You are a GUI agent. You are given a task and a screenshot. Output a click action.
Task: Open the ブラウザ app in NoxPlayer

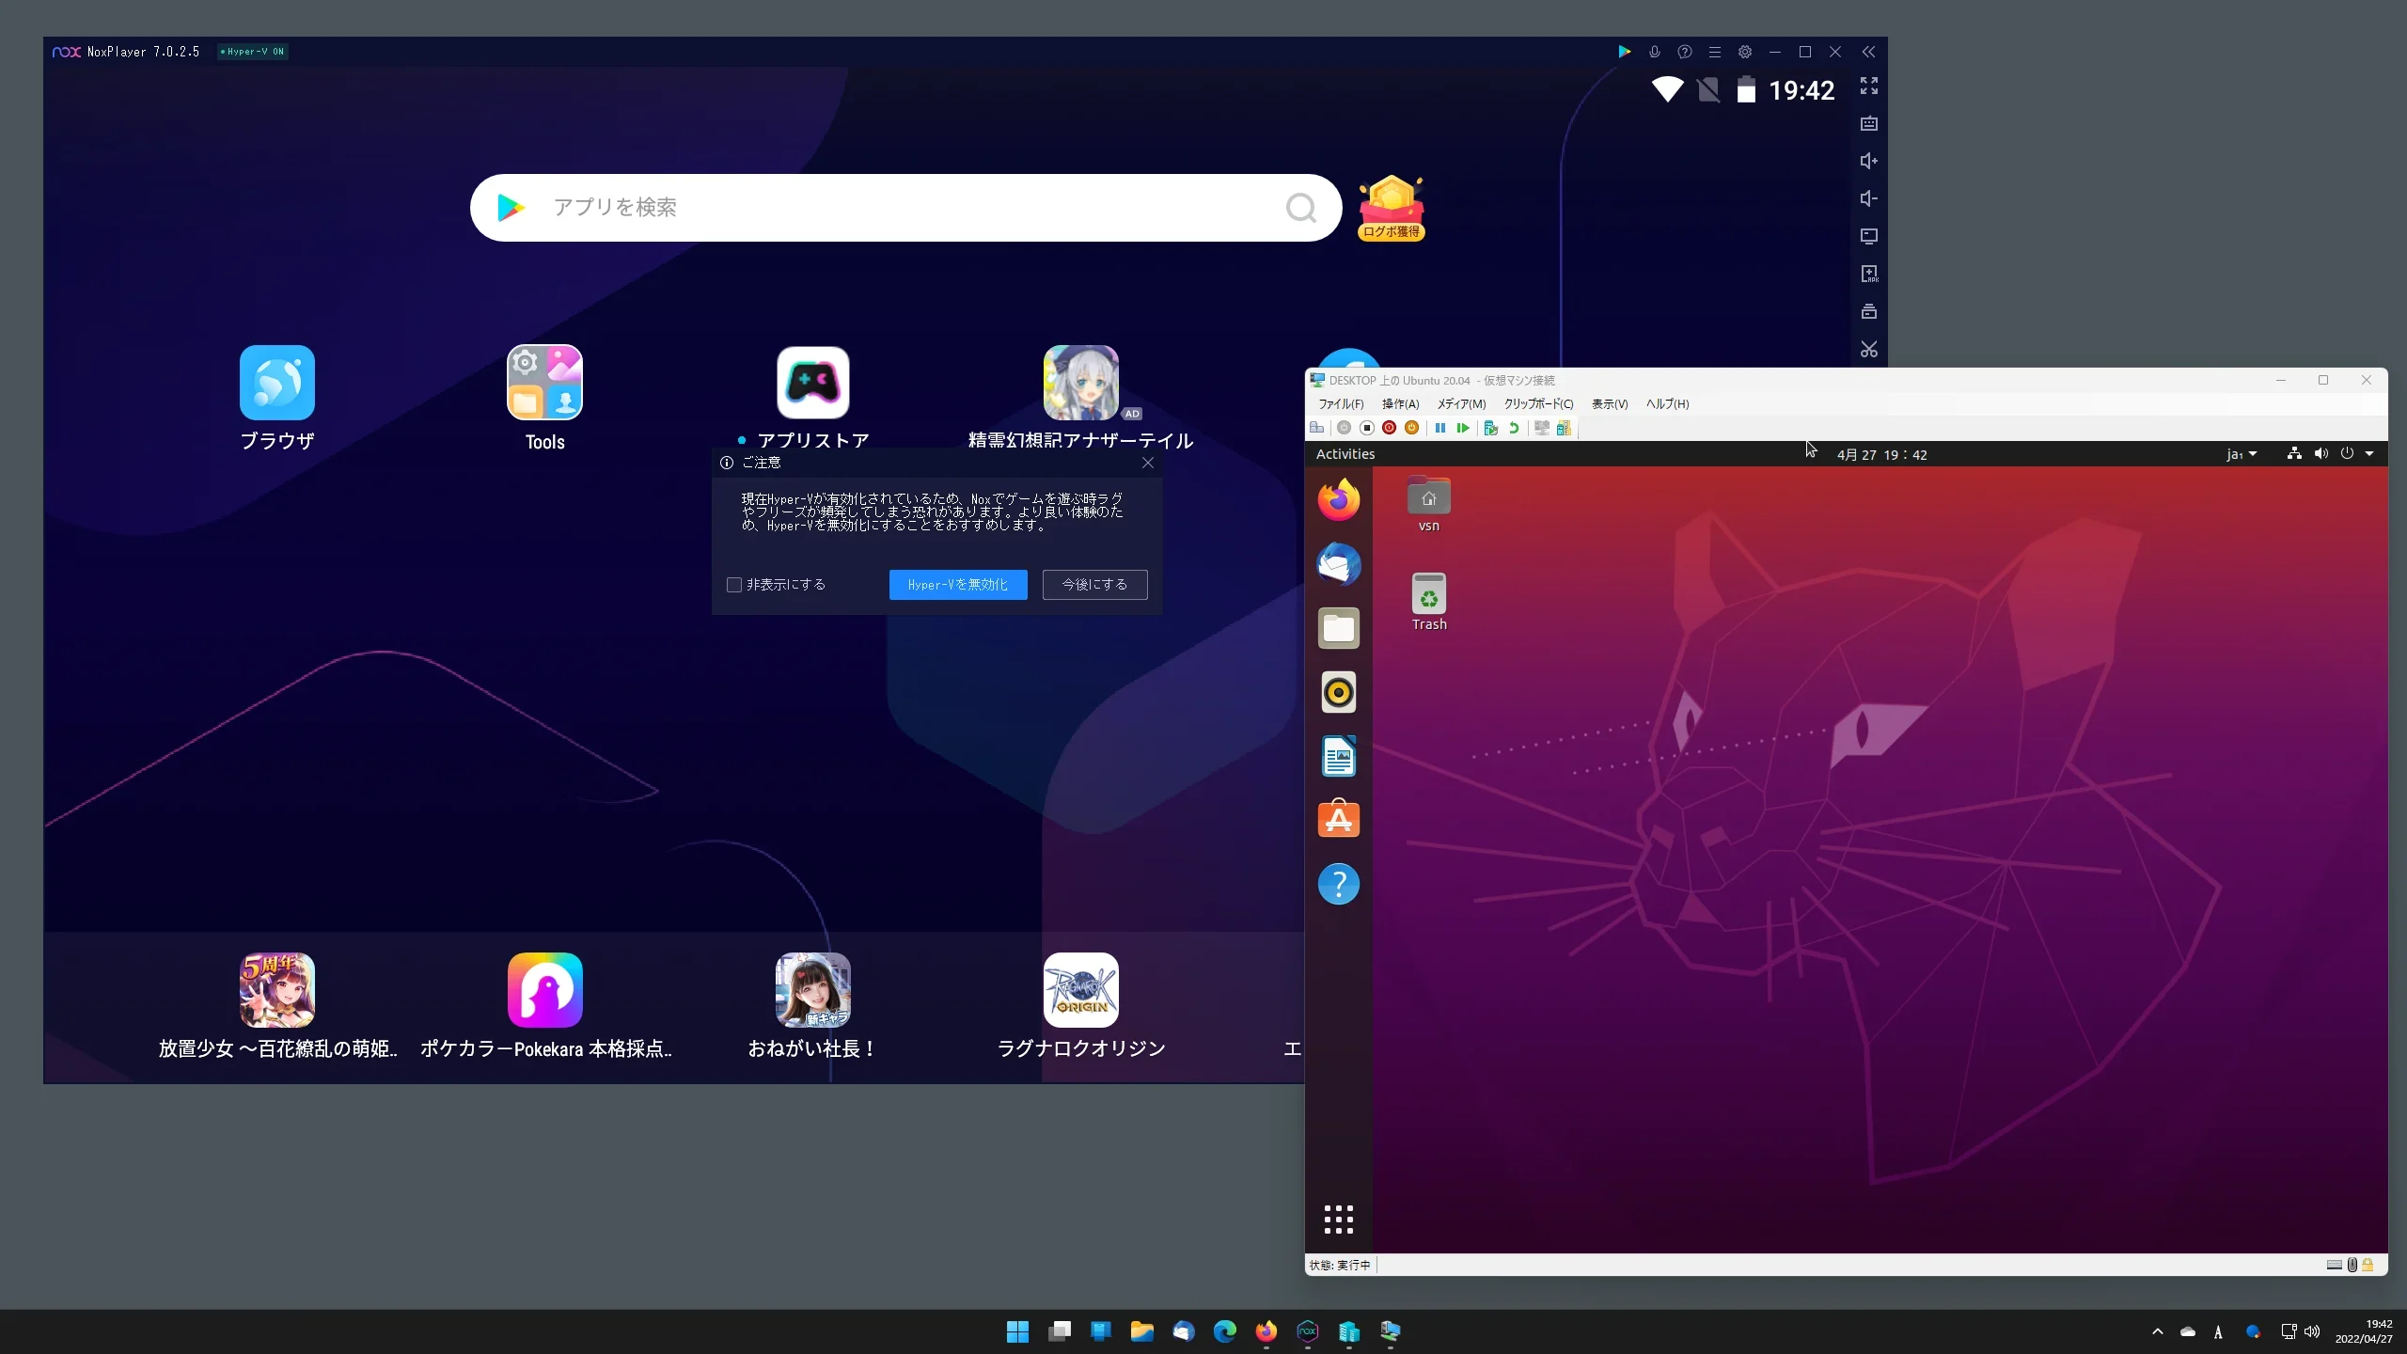click(277, 383)
